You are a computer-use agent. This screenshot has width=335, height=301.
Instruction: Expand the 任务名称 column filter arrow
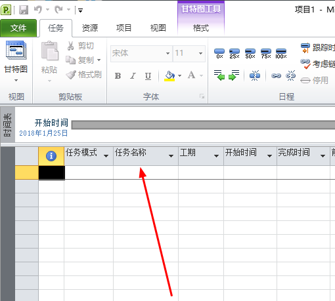171,156
